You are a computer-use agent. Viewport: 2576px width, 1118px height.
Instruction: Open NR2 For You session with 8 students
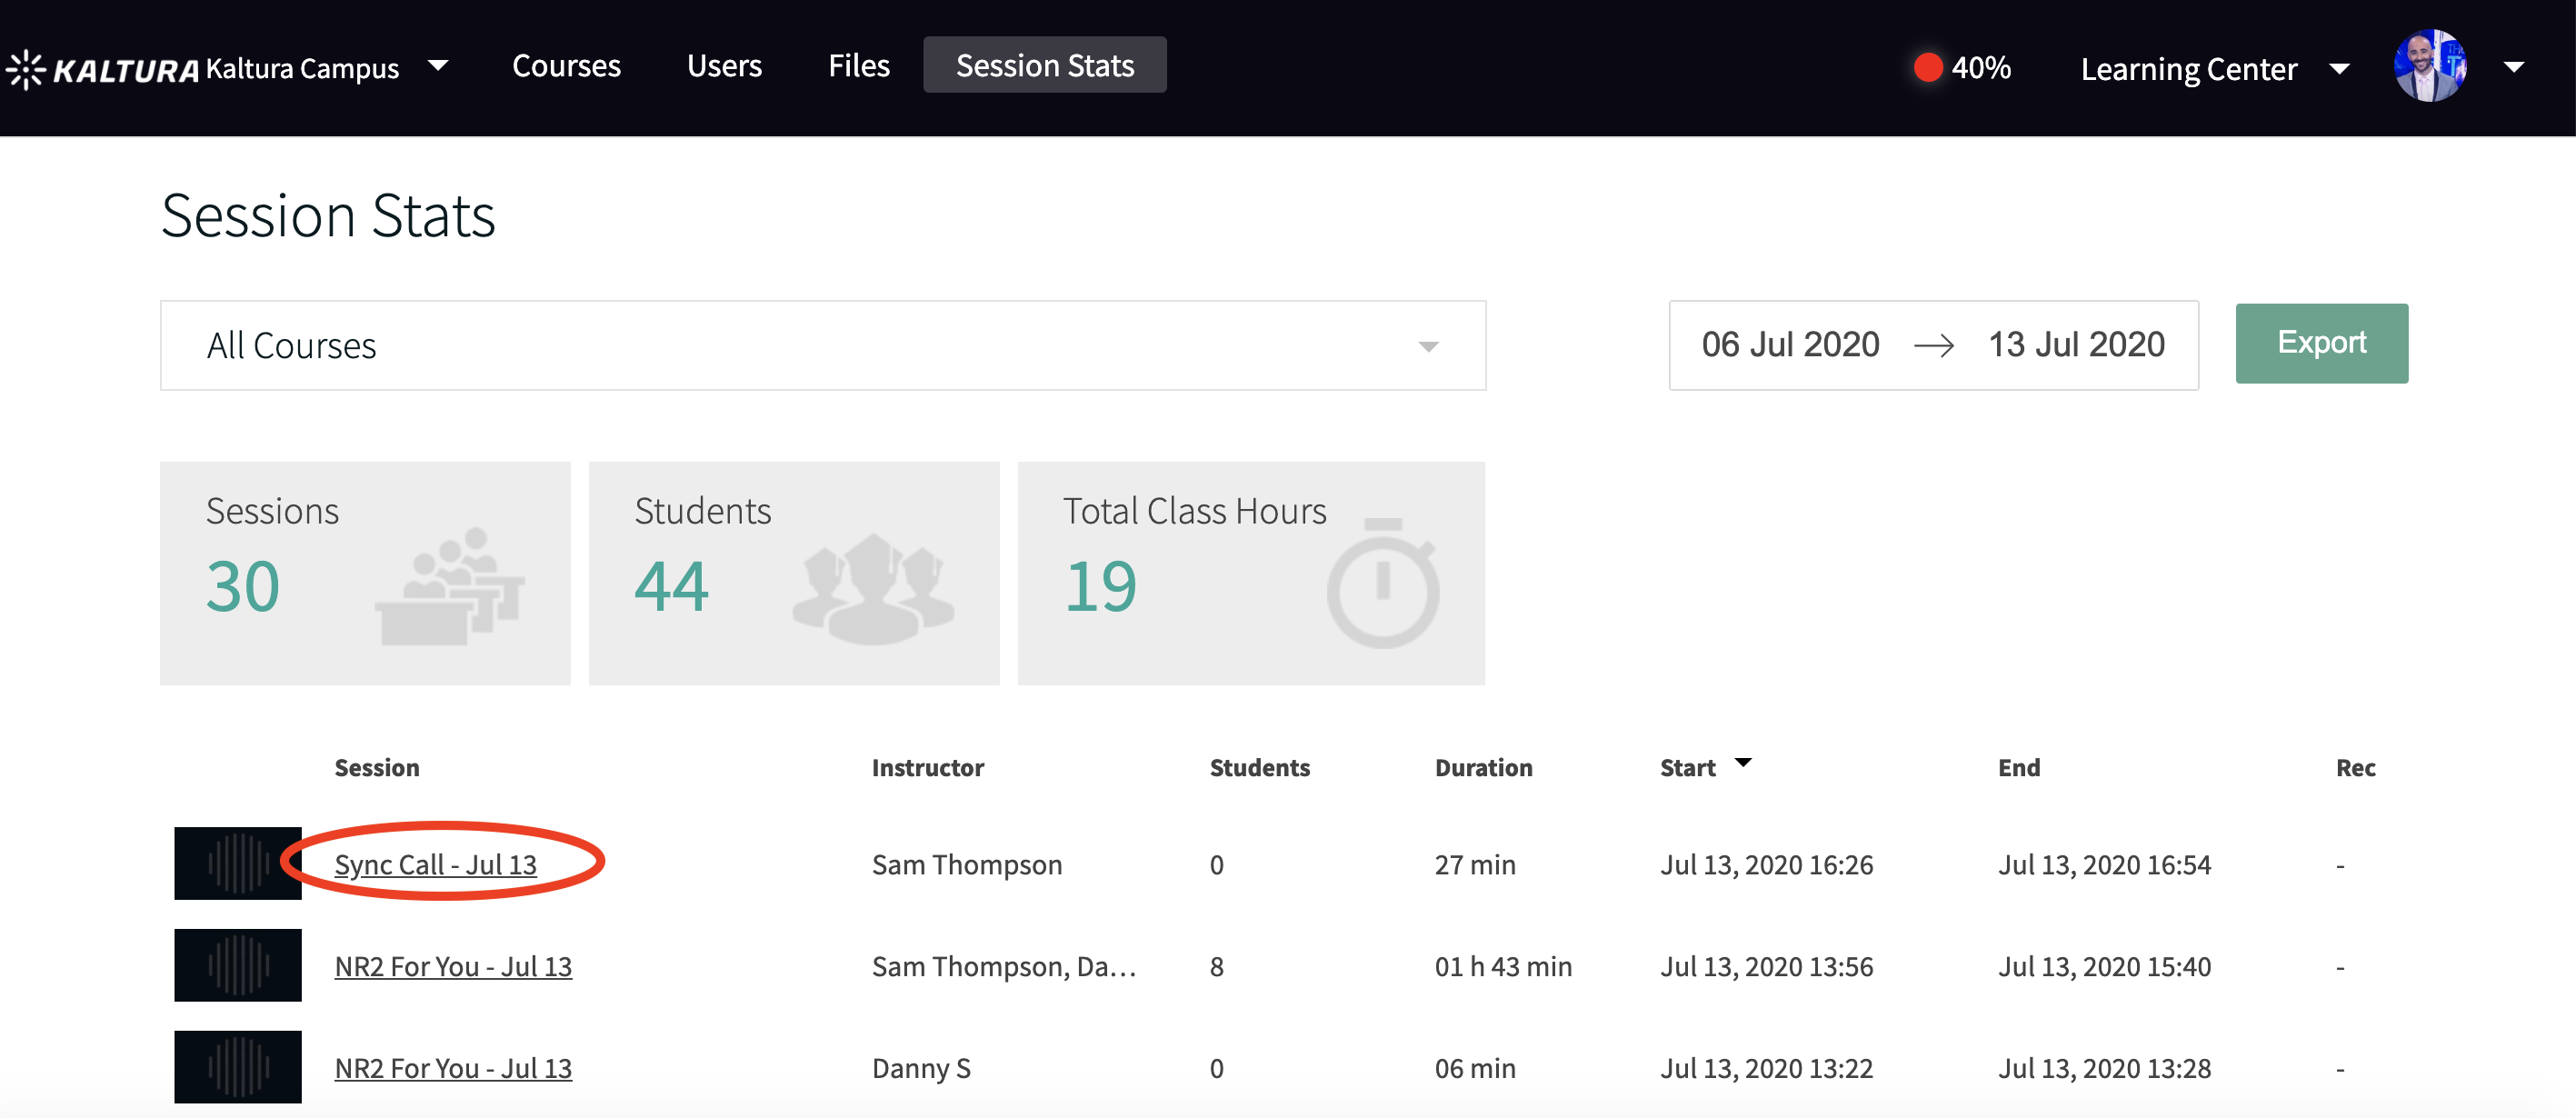coord(453,966)
